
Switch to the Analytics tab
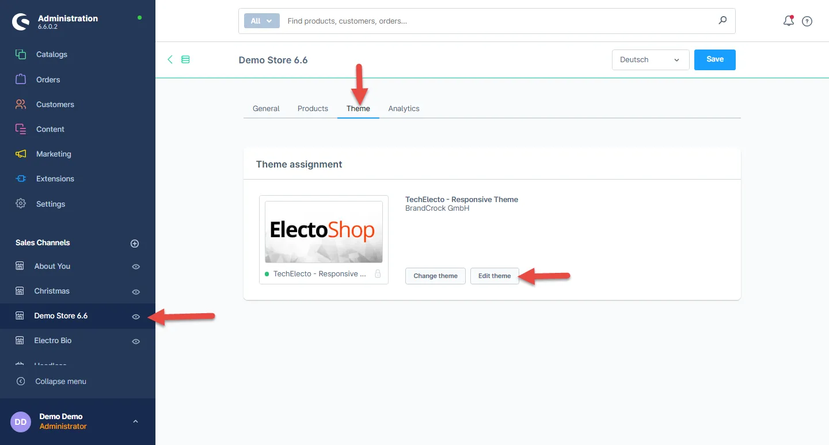click(x=404, y=109)
